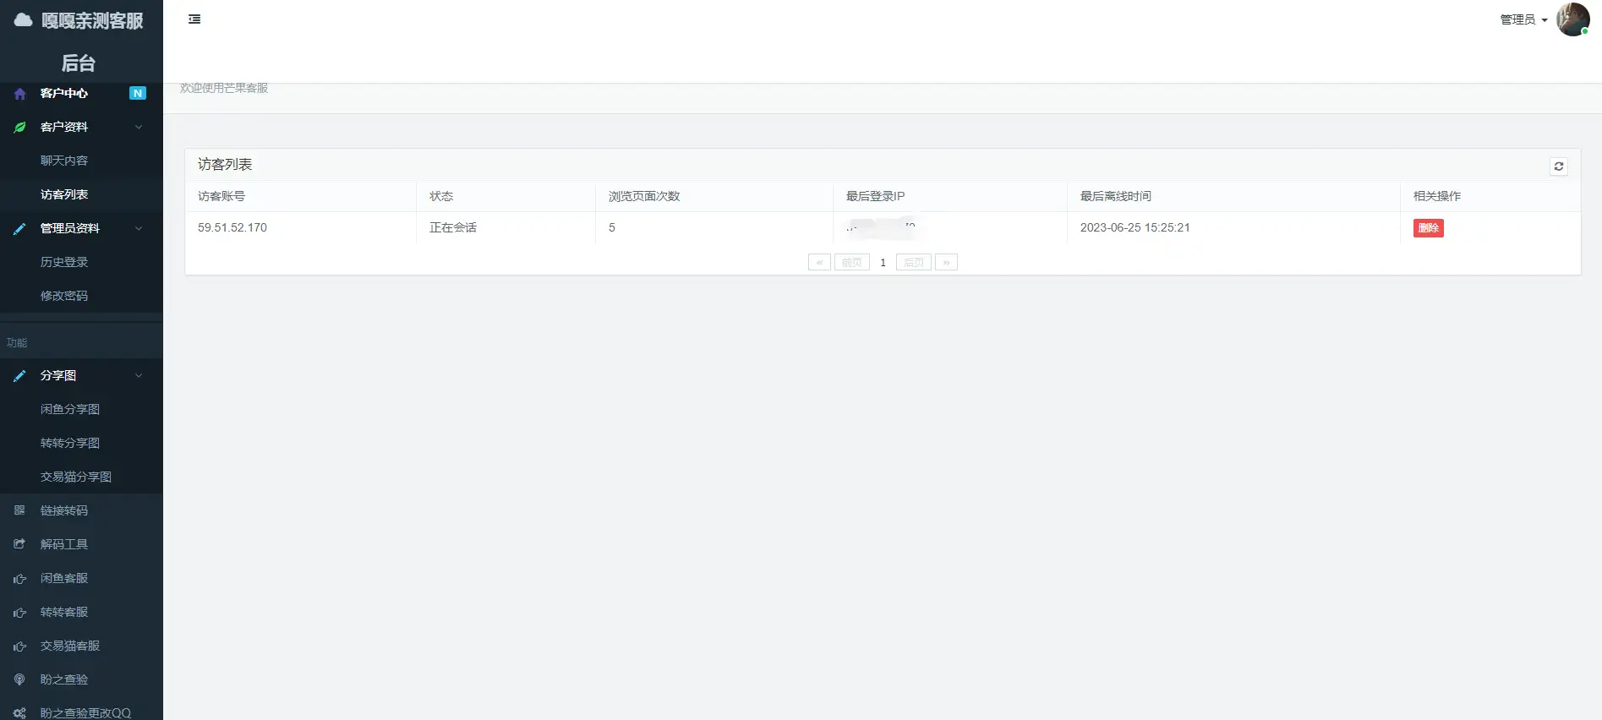
Task: Go to first page with « button
Action: coord(819,263)
